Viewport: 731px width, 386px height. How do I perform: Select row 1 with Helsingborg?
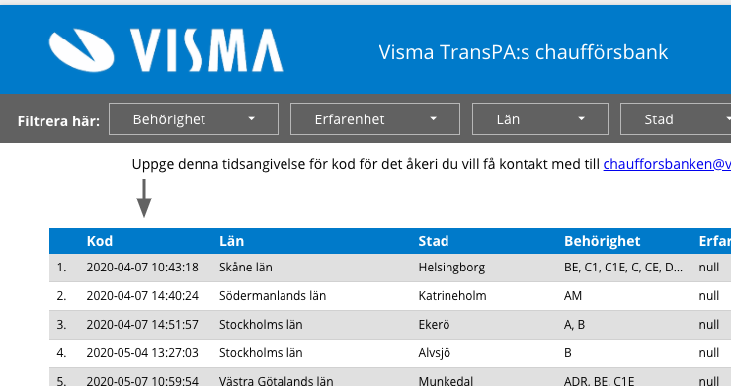pos(390,268)
